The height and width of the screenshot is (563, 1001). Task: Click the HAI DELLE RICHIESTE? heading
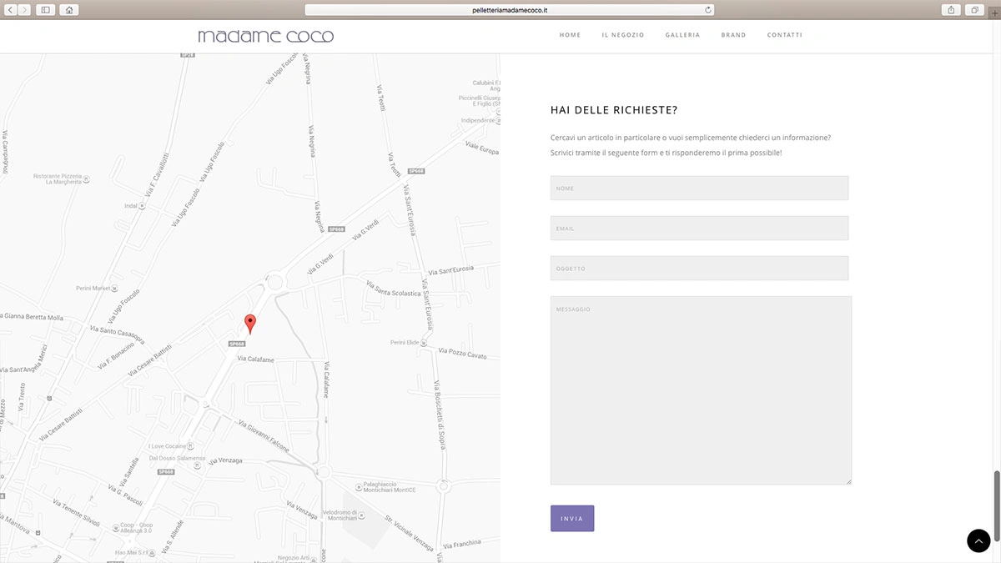point(614,110)
